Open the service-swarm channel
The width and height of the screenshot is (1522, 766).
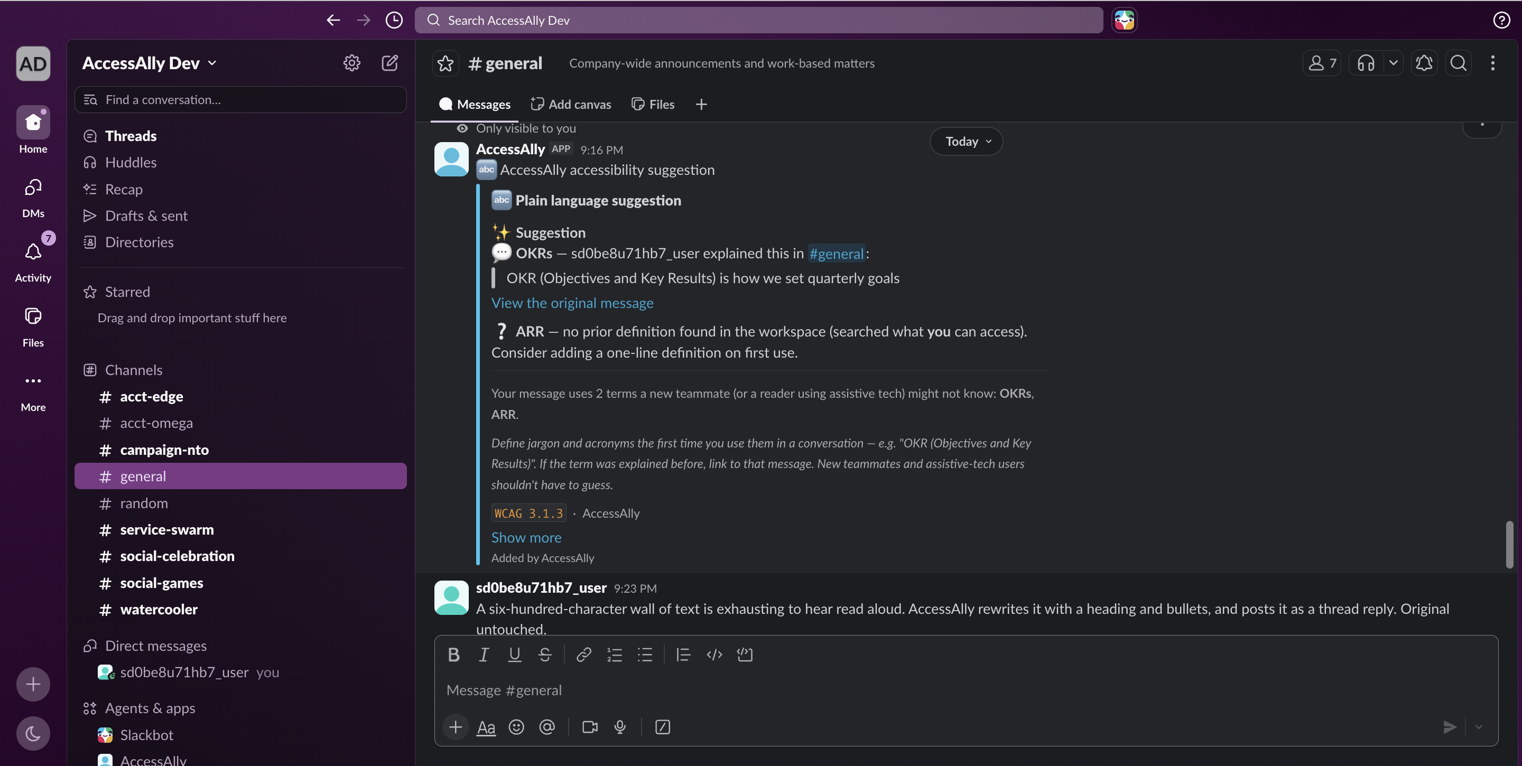point(240,530)
